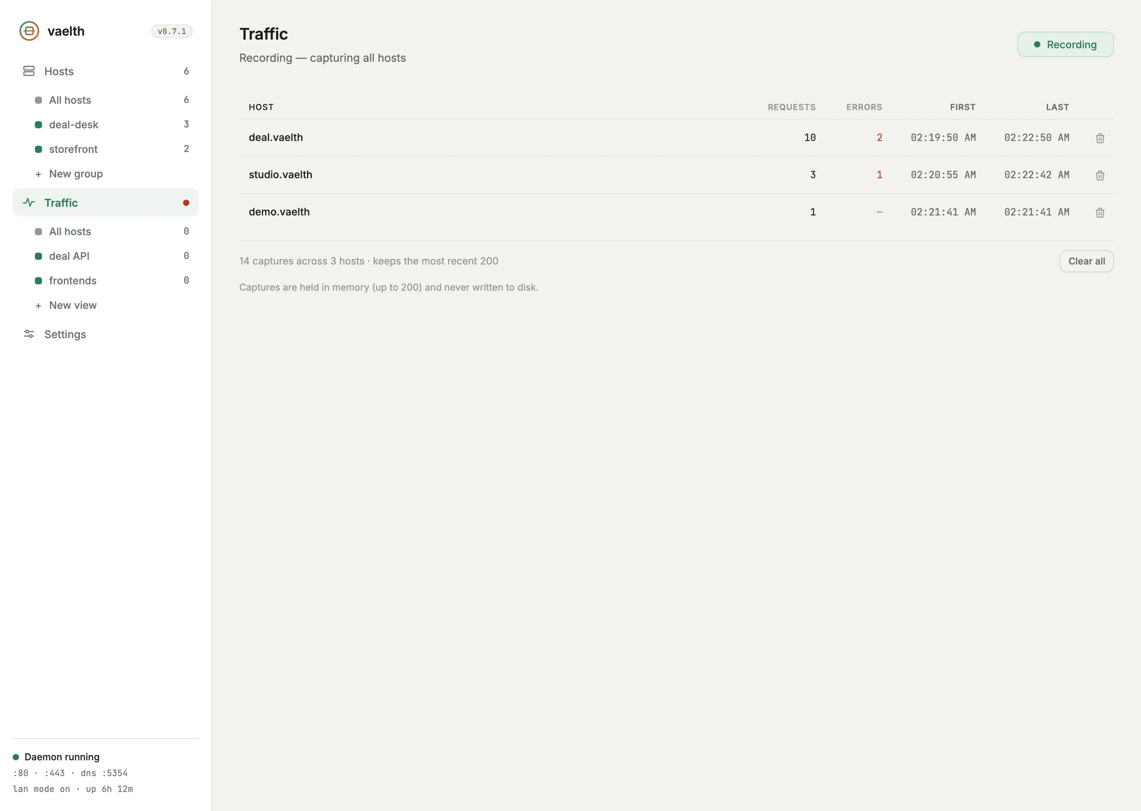Sort by the LAST column header
Image resolution: width=1141 pixels, height=811 pixels.
pyautogui.click(x=1057, y=107)
